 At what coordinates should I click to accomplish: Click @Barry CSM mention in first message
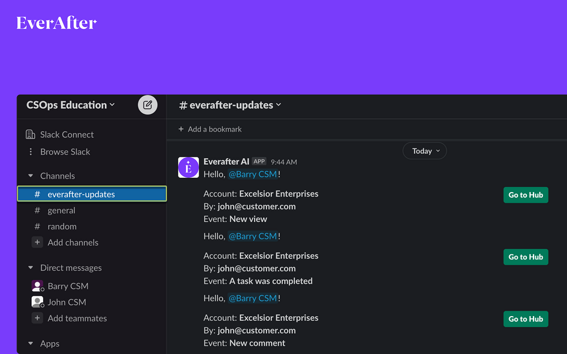[253, 174]
